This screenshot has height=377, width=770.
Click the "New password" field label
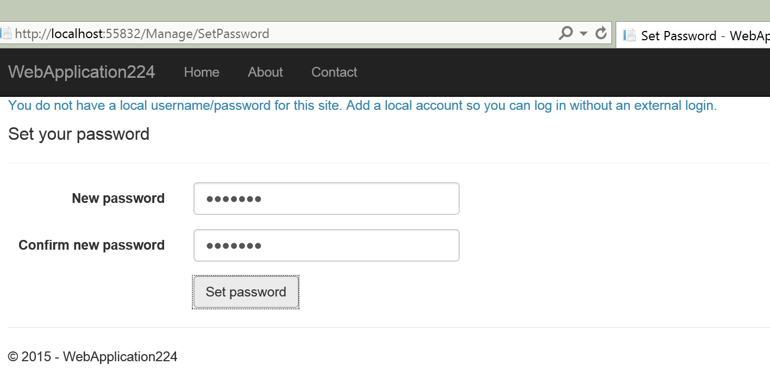coord(118,199)
